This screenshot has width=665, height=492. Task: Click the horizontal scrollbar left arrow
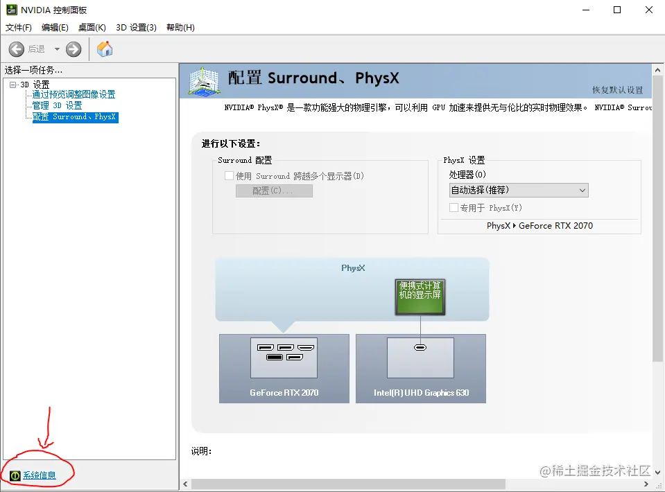coord(185,484)
